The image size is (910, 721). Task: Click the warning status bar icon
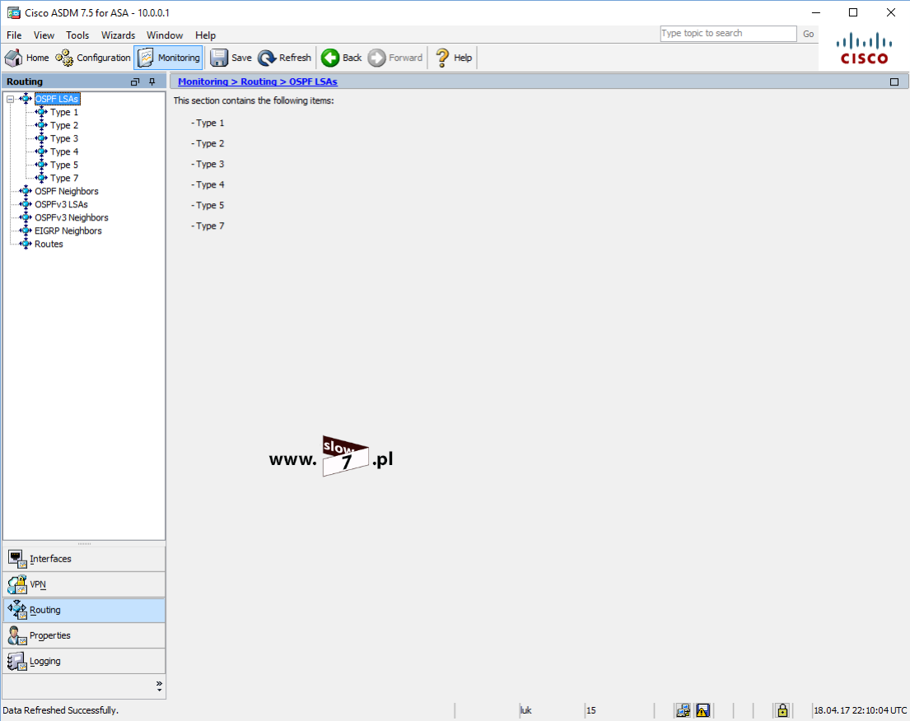tap(702, 710)
